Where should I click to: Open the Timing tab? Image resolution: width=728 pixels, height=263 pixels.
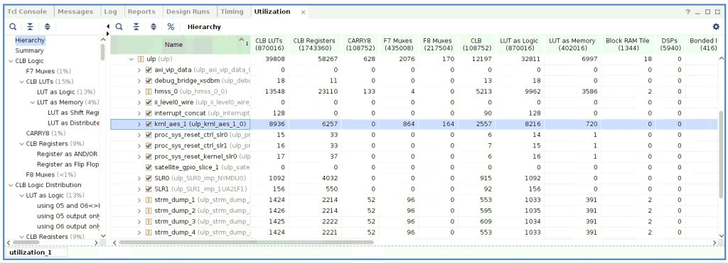point(232,12)
